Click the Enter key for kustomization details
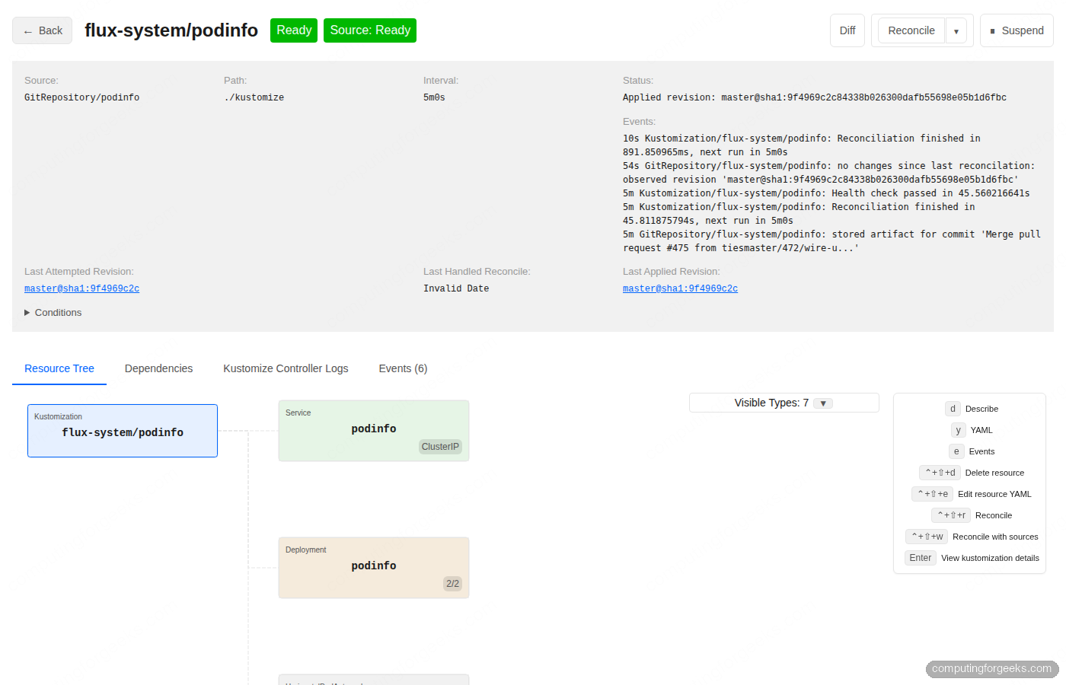This screenshot has width=1066, height=685. click(x=921, y=558)
